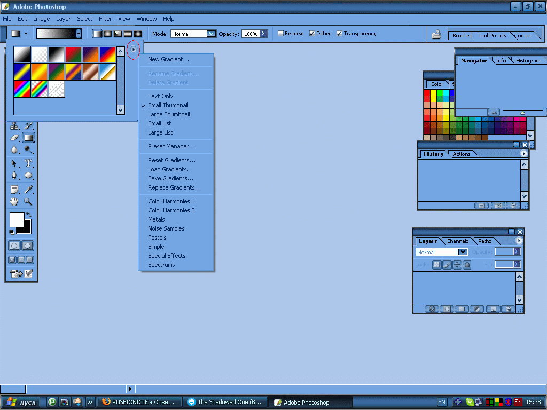Click the Layers panel new group folder icon
The width and height of the screenshot is (547, 410).
pyautogui.click(x=462, y=309)
